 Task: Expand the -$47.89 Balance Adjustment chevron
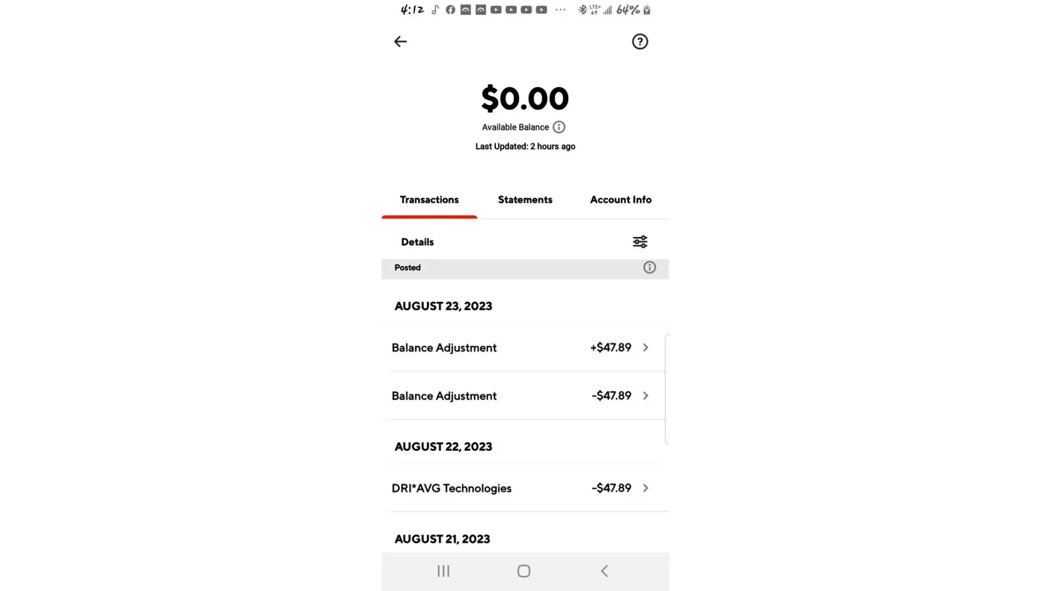coord(645,396)
